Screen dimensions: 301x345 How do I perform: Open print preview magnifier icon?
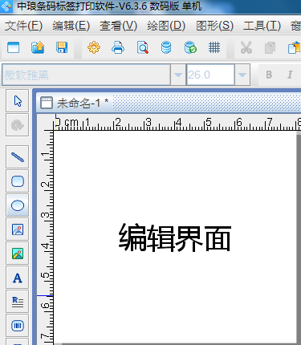(x=143, y=48)
